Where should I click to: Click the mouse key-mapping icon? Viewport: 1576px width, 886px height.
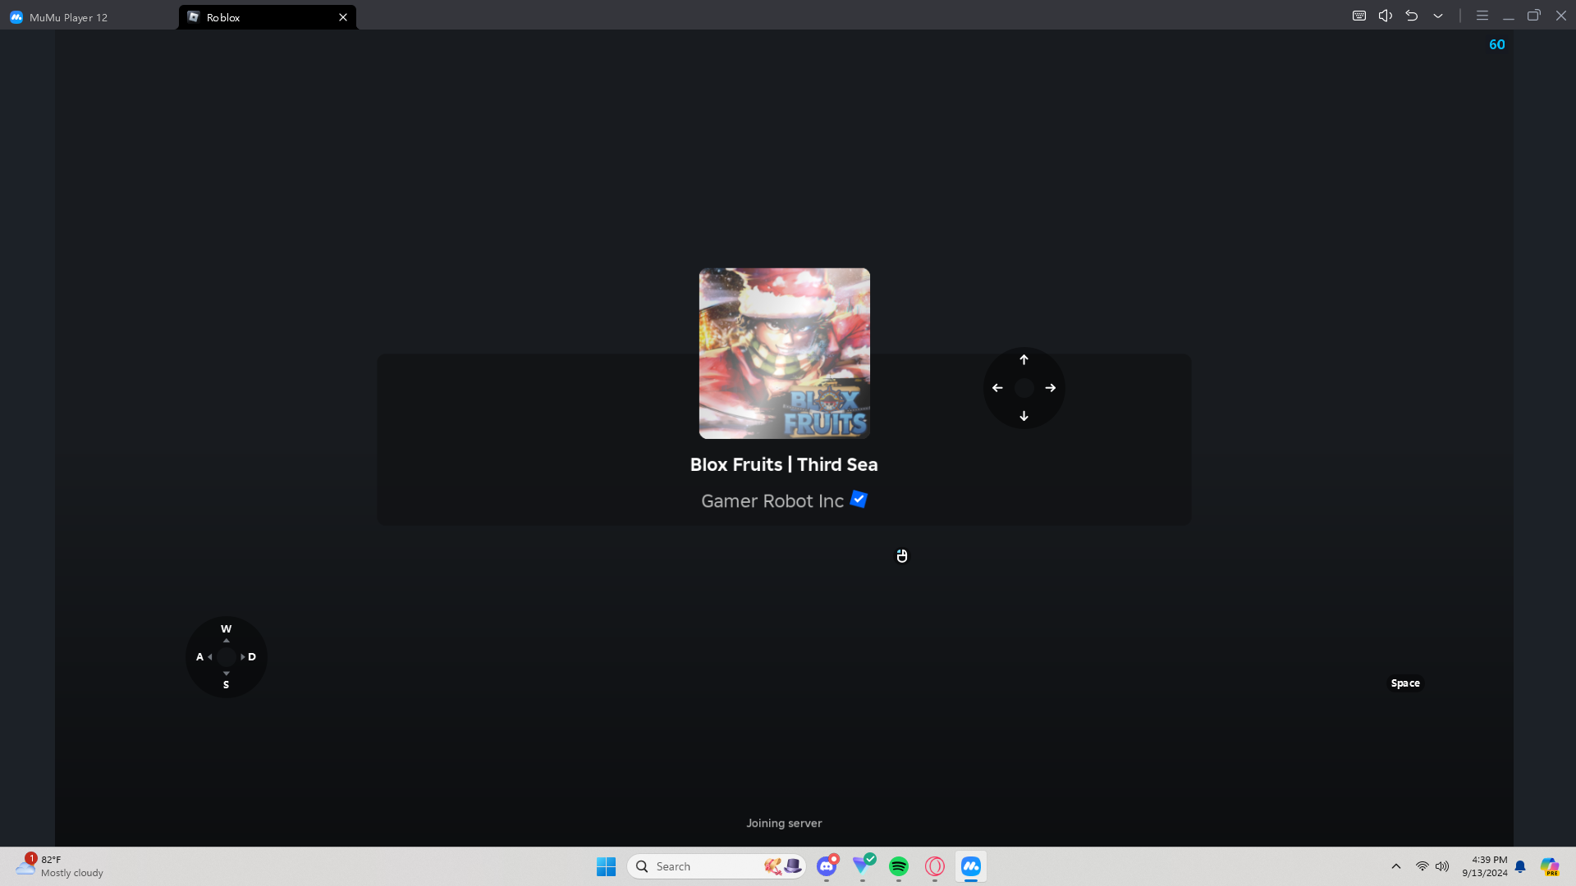pyautogui.click(x=902, y=556)
